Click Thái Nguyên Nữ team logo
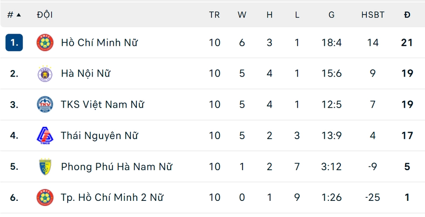This screenshot has height=217, width=425. pos(45,136)
